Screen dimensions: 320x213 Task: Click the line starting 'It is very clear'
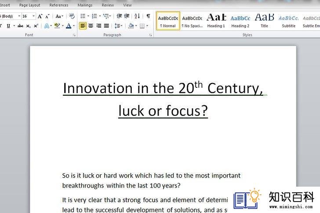tap(145, 200)
